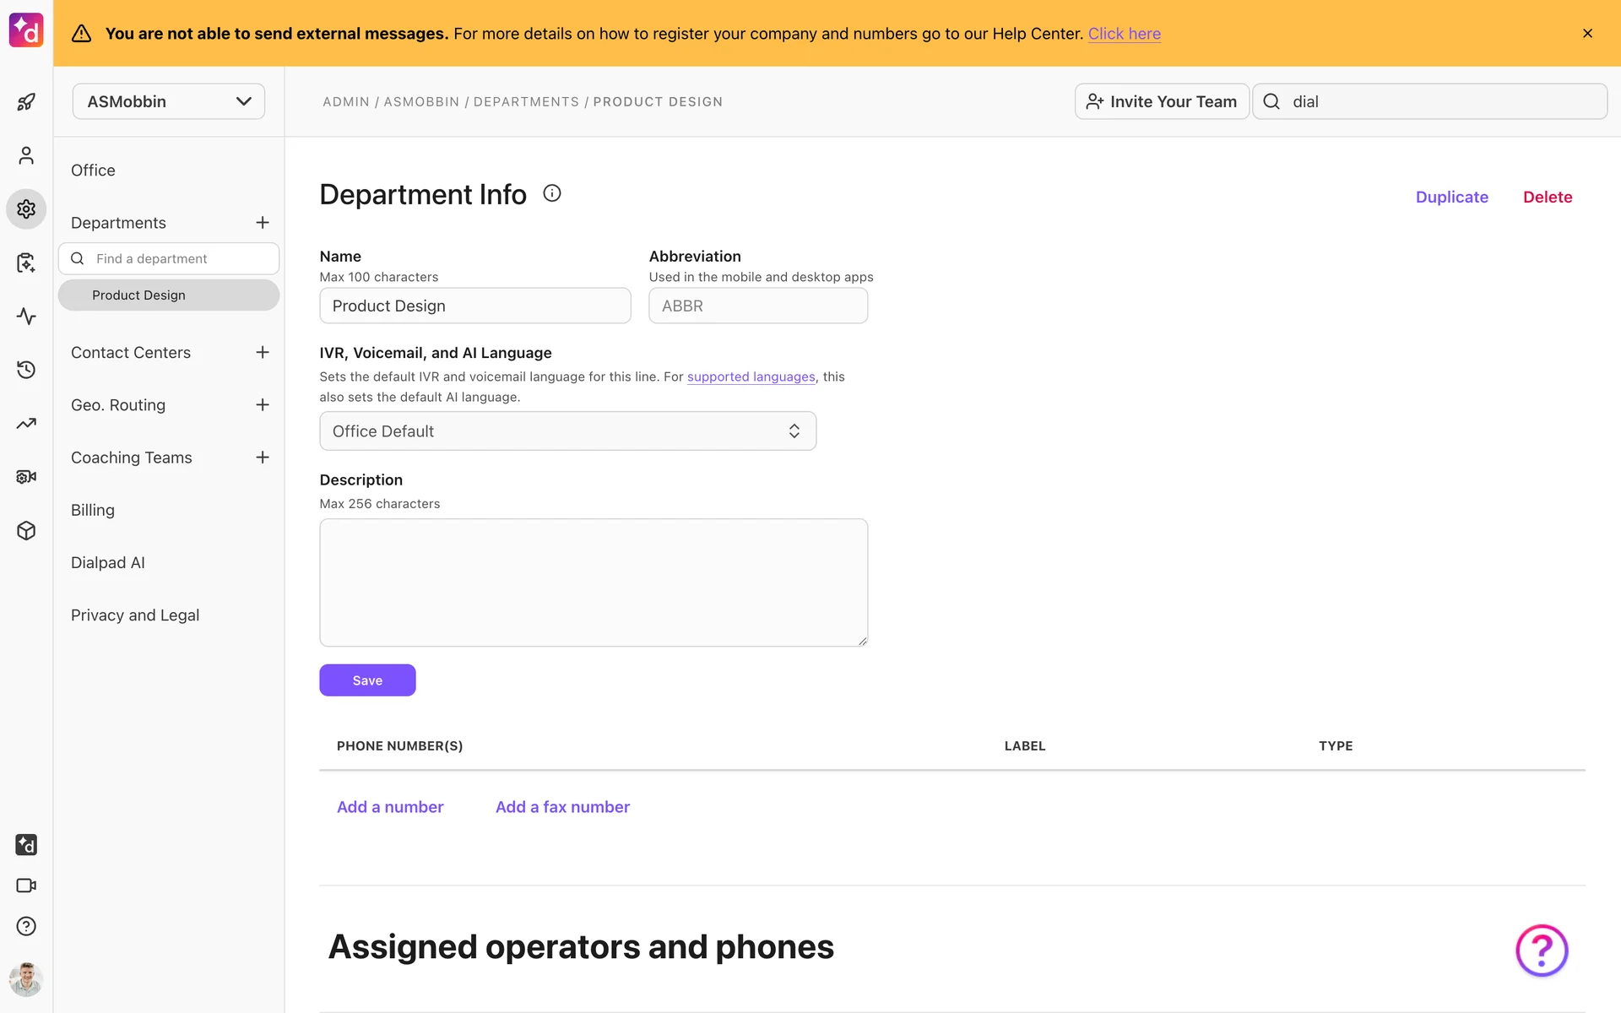Viewport: 1621px width, 1013px height.
Task: Open Billing in the admin menu
Action: click(93, 510)
